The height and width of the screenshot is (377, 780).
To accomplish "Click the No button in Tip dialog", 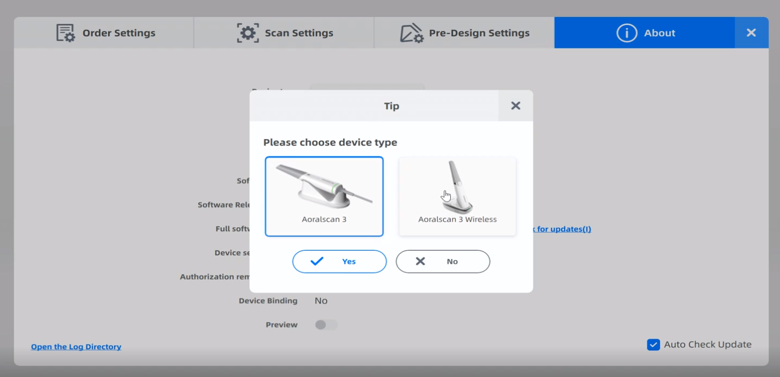I will coord(443,261).
